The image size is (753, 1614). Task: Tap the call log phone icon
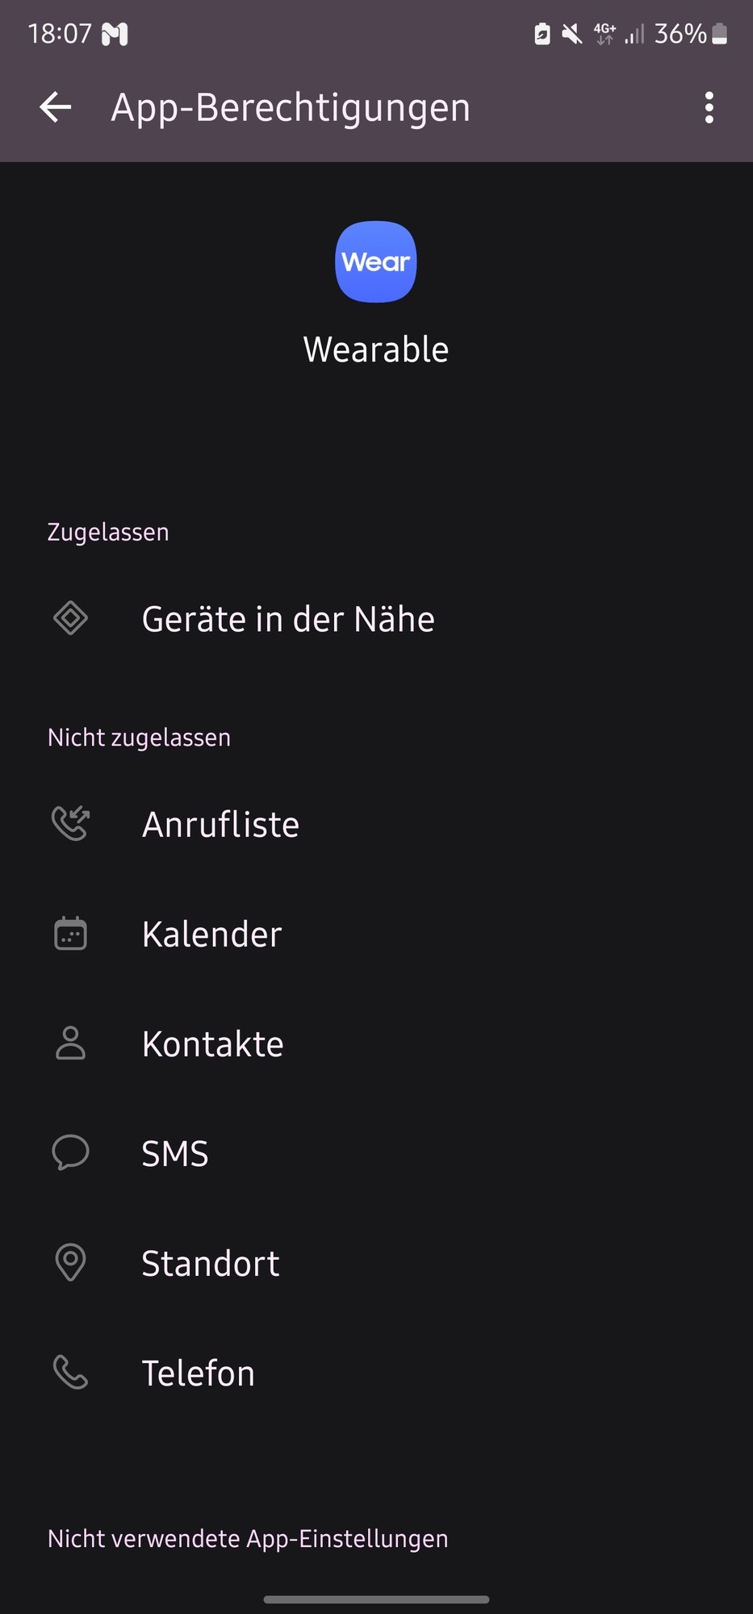[70, 824]
